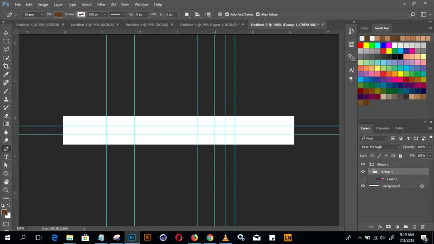Image resolution: width=434 pixels, height=244 pixels.
Task: Select the Move tool
Action: click(x=6, y=33)
